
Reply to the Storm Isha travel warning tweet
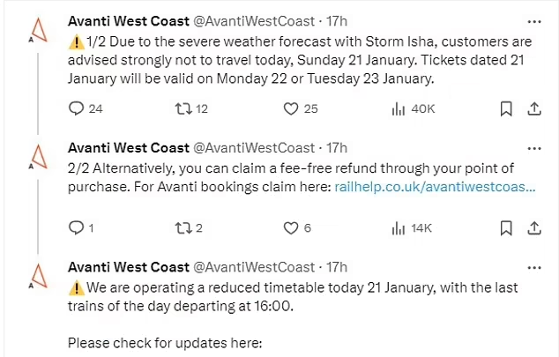pyautogui.click(x=77, y=109)
